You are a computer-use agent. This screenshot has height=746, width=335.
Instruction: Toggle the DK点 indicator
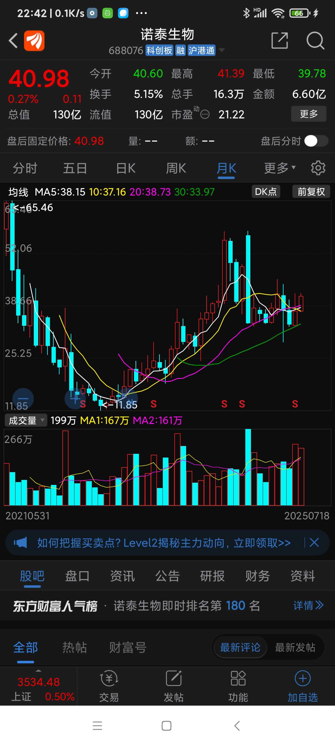(266, 191)
